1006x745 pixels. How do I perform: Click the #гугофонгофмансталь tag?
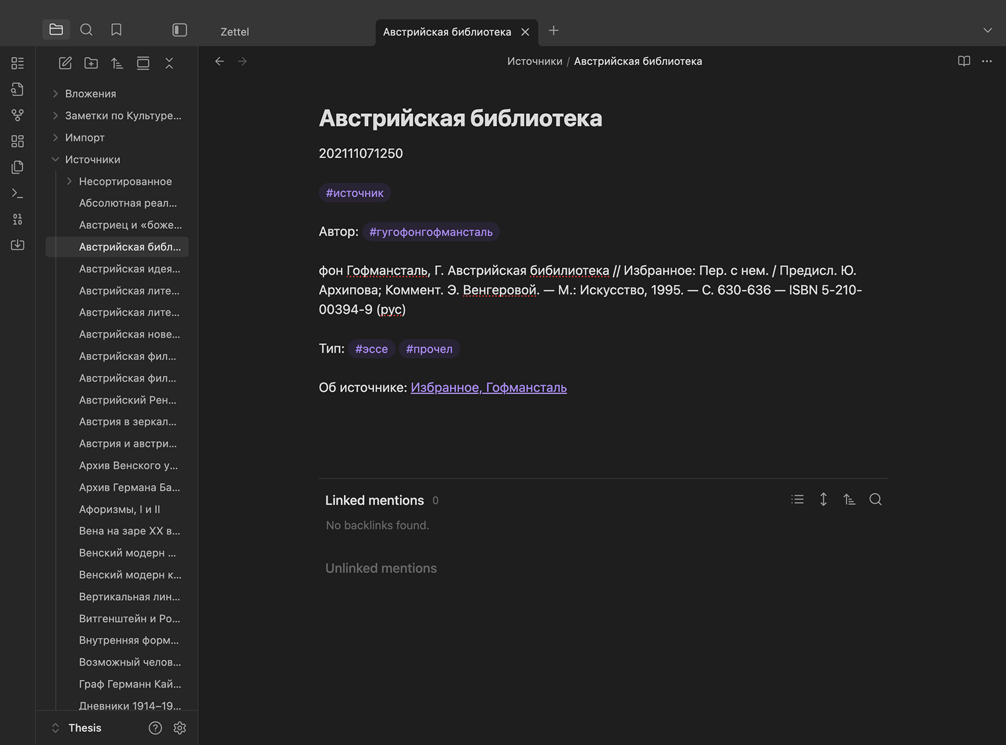click(x=431, y=232)
